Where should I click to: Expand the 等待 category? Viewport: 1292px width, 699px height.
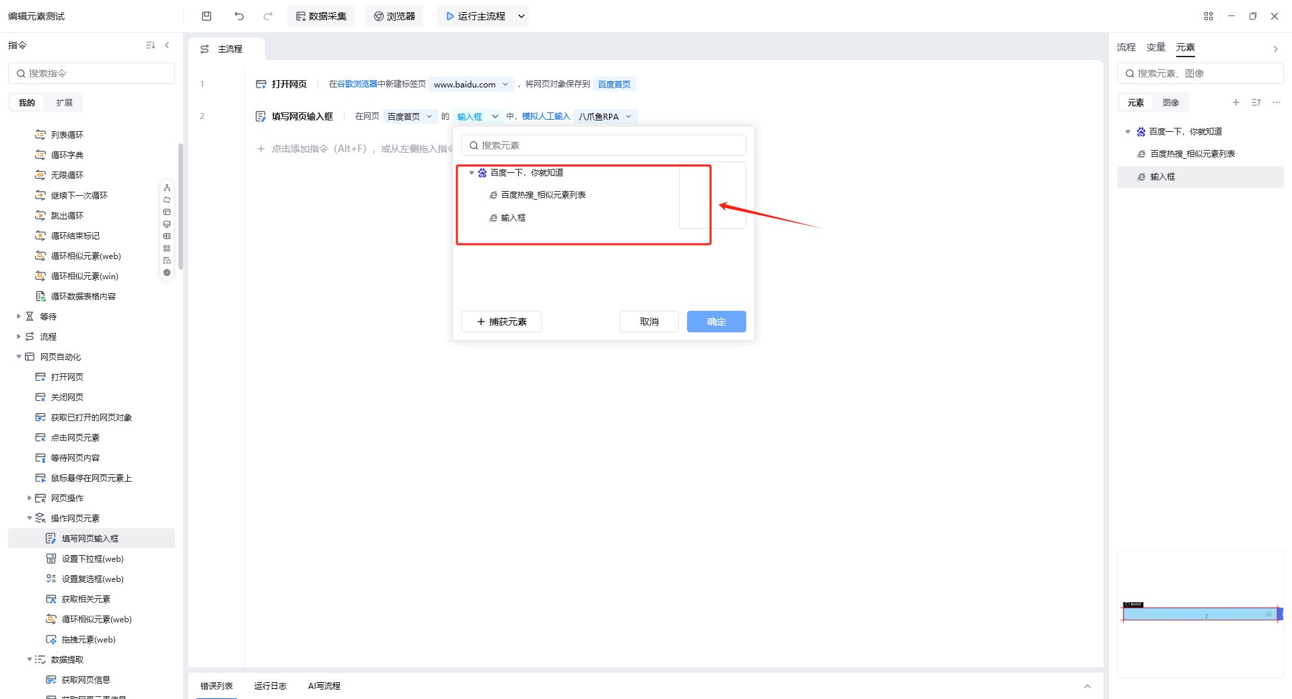[x=19, y=316]
